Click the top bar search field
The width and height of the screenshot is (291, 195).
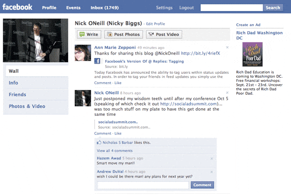pyautogui.click(x=231, y=8)
